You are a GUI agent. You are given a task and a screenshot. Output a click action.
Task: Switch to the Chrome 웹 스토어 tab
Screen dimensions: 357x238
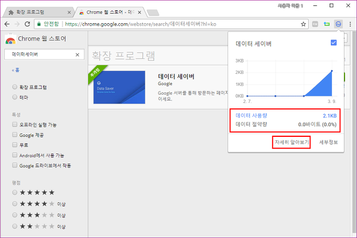tap(111, 12)
